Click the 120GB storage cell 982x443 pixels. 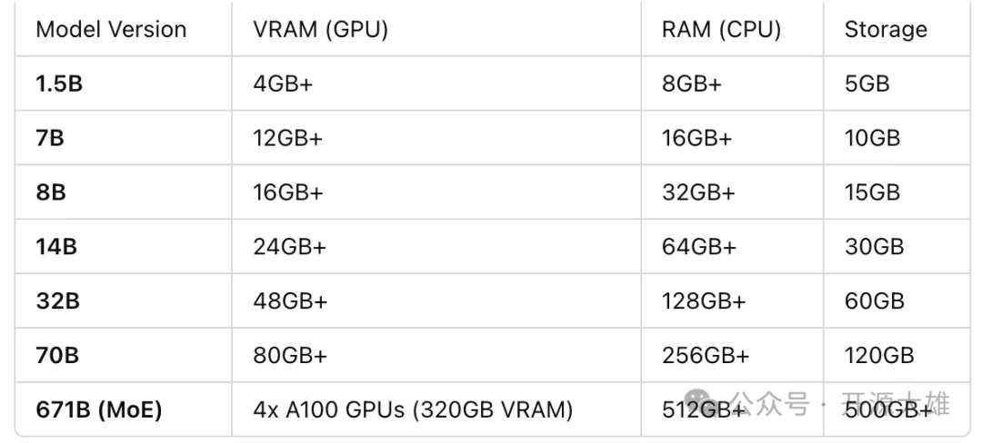tap(879, 355)
